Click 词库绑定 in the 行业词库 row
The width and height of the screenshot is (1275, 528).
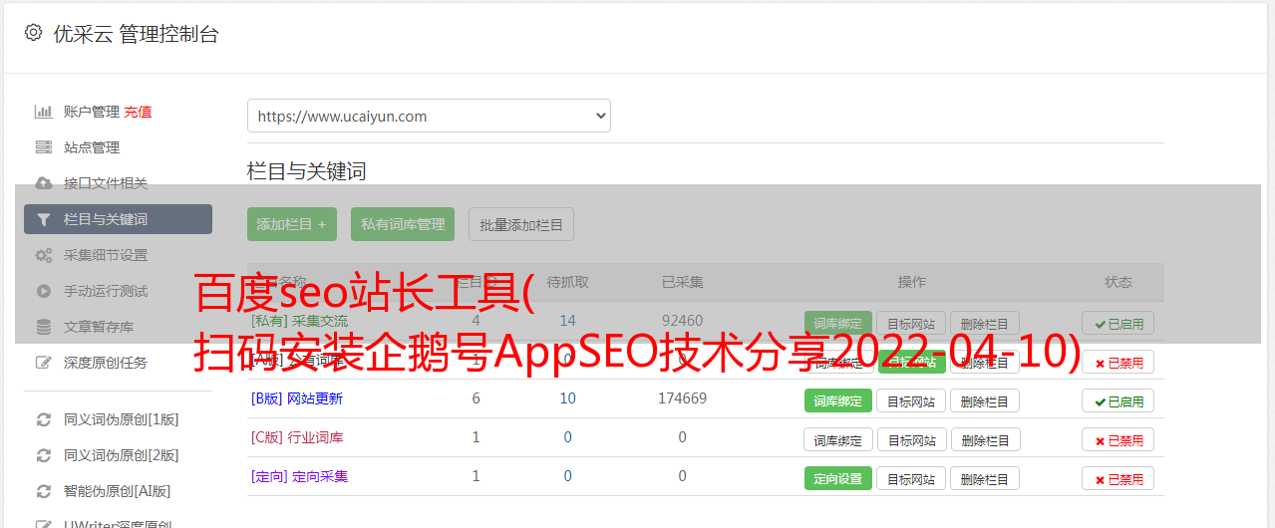838,439
